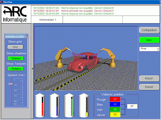Click the 'Show grid' label

15,42
